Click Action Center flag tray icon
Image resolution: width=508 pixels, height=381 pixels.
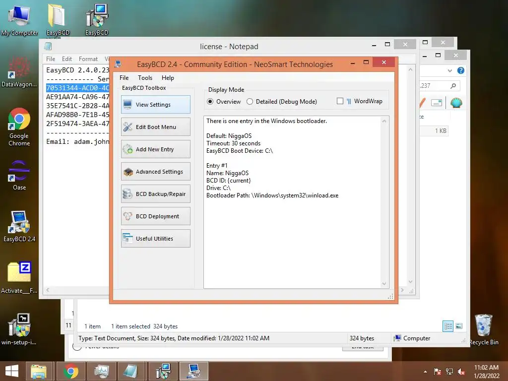pyautogui.click(x=437, y=372)
